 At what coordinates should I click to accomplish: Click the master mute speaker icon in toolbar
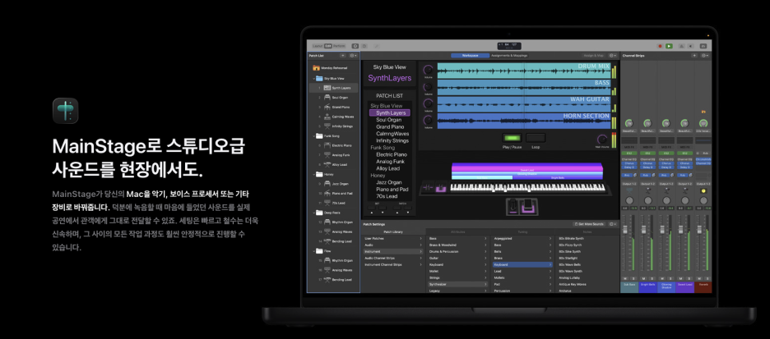tap(691, 46)
